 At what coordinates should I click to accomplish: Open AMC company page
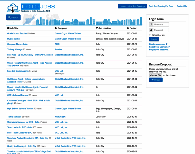(57, 44)
